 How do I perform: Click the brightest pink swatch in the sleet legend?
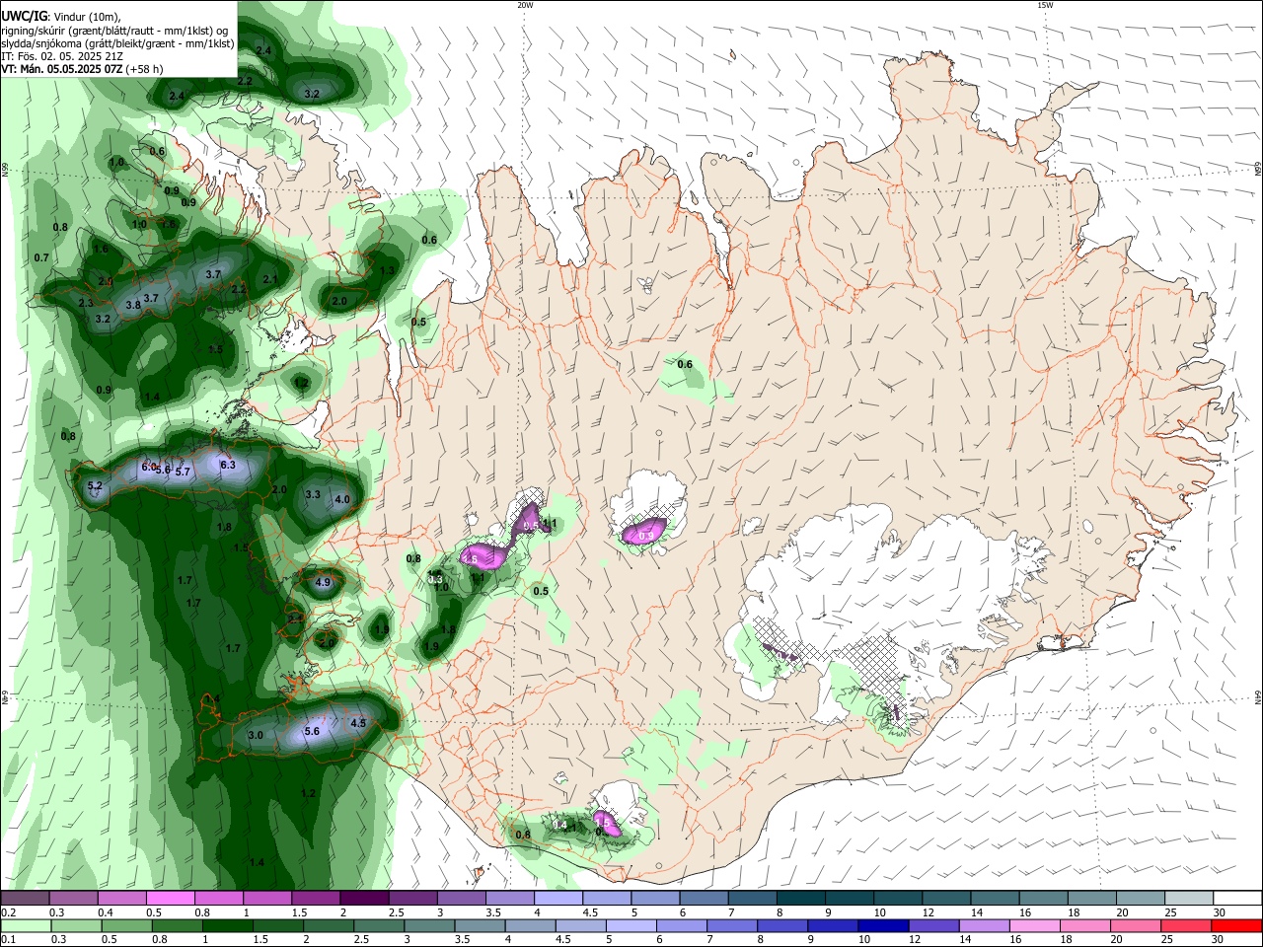point(170,899)
